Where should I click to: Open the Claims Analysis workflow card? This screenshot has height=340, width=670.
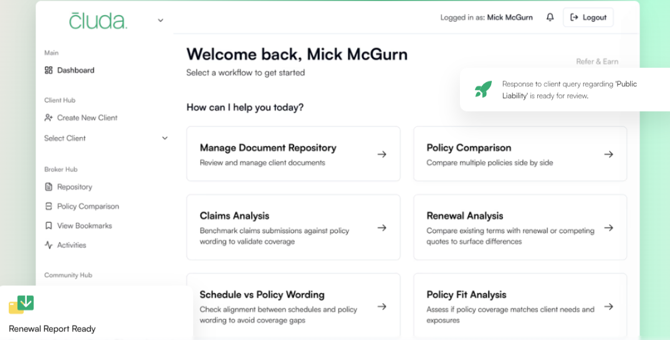(x=293, y=227)
